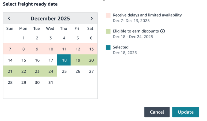207x121 pixels.
Task: Pick December 16 on the calendar
Action: coord(37,60)
